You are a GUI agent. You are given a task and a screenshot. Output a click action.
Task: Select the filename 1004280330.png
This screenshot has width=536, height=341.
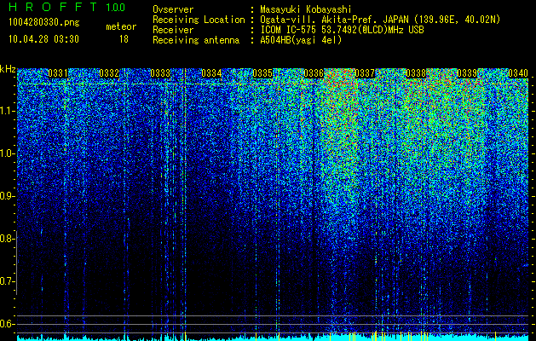44,23
